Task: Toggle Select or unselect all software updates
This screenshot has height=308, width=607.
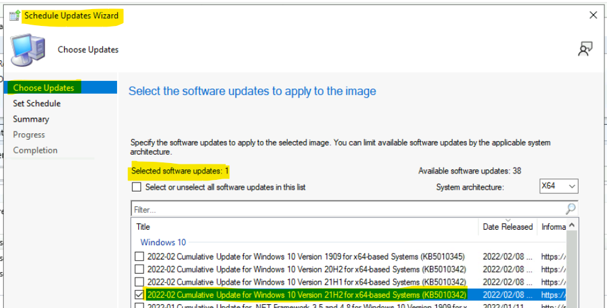Action: pos(136,187)
